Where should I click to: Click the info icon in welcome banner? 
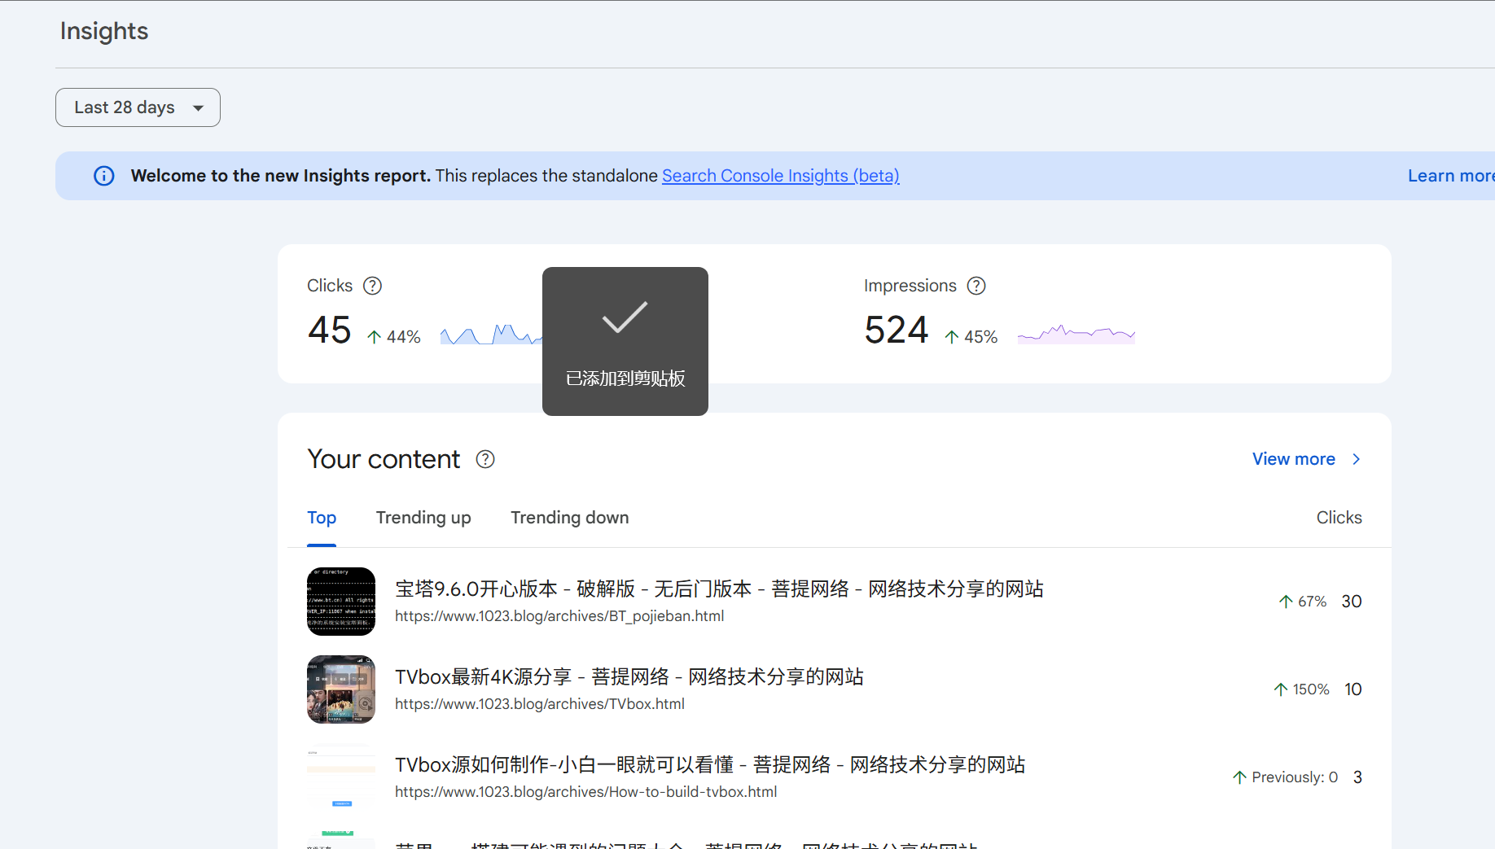point(104,176)
